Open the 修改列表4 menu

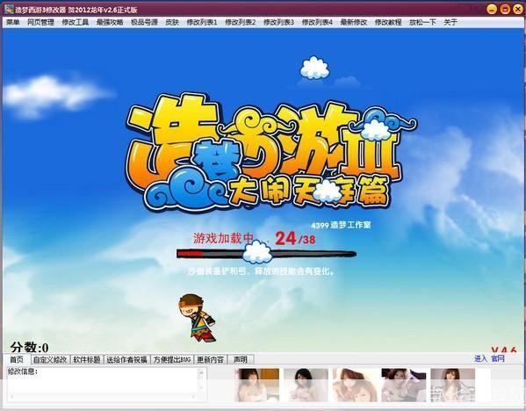click(317, 23)
